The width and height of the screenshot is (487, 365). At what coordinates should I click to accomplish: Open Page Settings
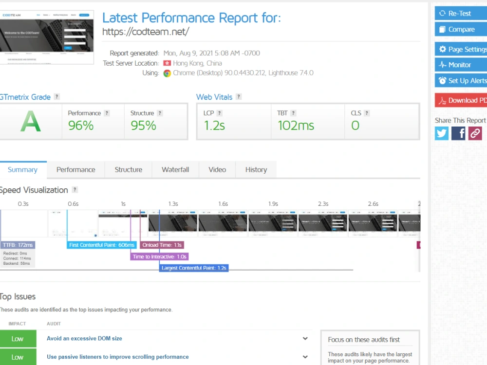[461, 49]
